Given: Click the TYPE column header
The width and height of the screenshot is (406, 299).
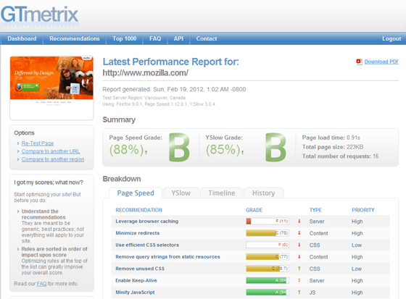Looking at the screenshot, I should 315,210.
